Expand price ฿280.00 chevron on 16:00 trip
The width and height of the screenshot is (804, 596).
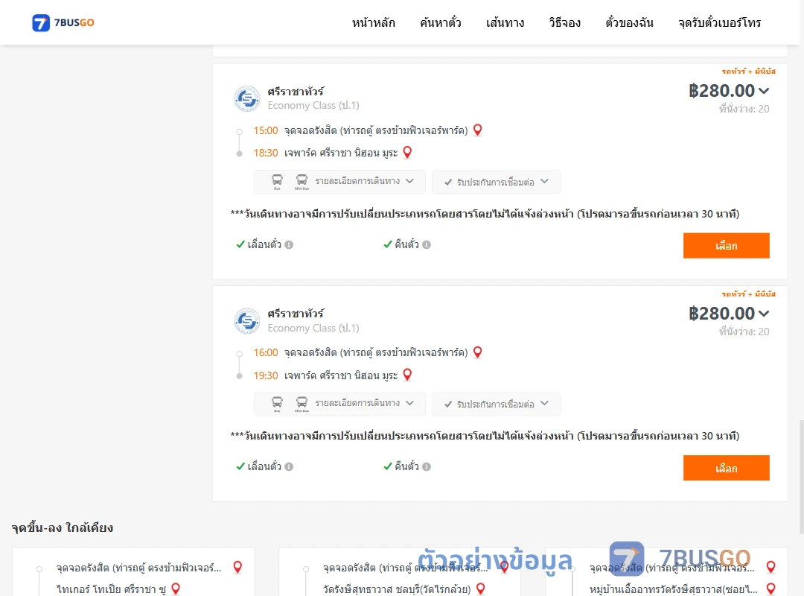click(x=764, y=314)
